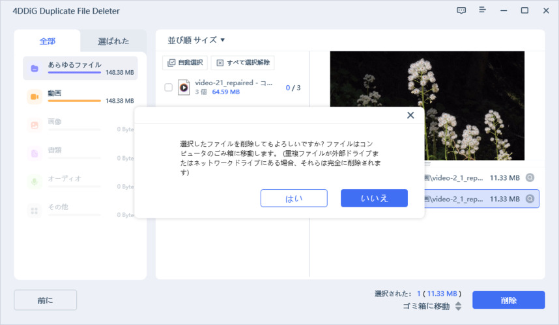
Task: Click the others category grid icon
Action: coord(35,211)
